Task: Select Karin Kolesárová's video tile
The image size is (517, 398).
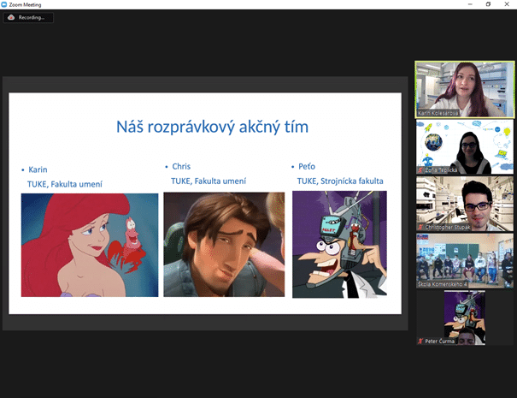Action: (x=465, y=89)
